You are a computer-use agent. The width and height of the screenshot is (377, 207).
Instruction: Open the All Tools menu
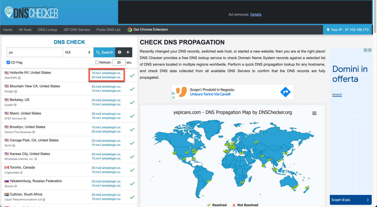coord(25,30)
